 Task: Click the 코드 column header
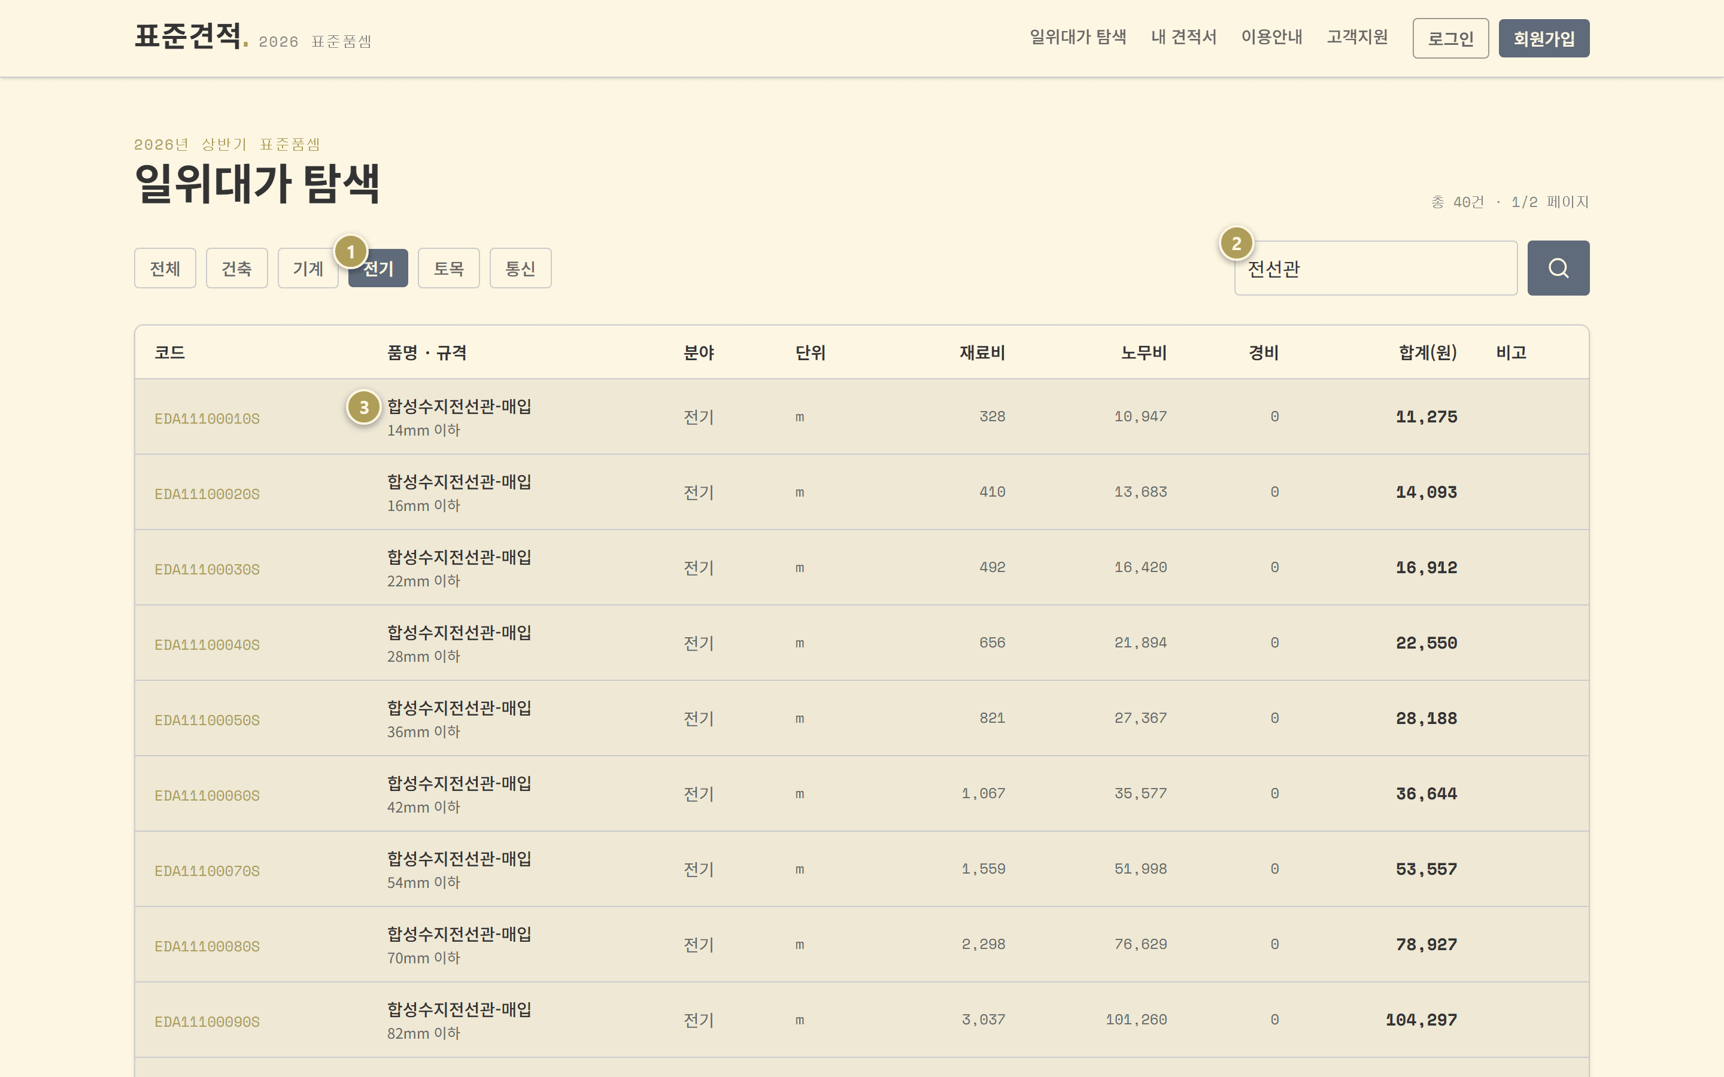pos(169,352)
